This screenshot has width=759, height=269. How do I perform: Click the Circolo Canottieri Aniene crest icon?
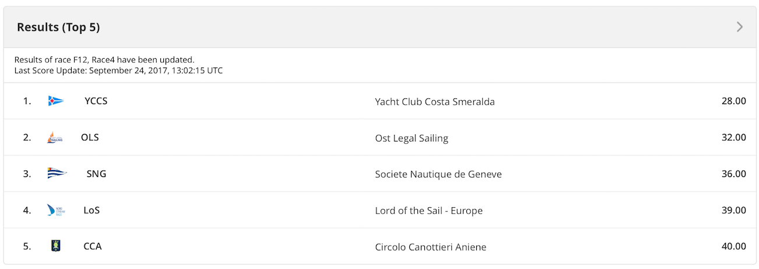[x=56, y=246]
